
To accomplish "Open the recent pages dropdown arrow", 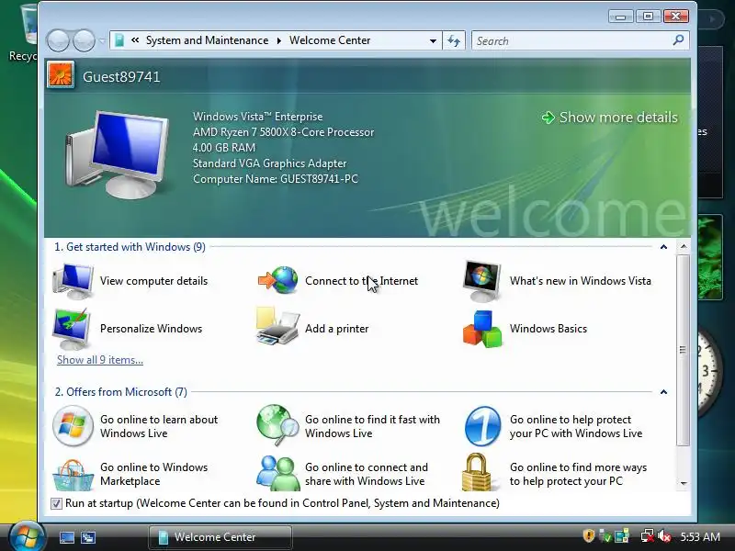I will (x=102, y=41).
